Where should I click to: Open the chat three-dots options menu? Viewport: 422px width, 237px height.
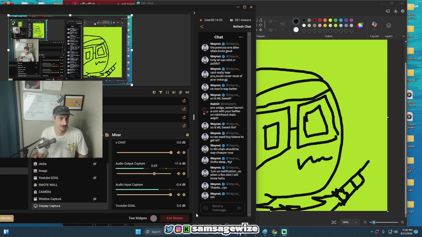tap(241, 37)
